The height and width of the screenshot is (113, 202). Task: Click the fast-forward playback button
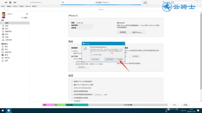pos(15,3)
